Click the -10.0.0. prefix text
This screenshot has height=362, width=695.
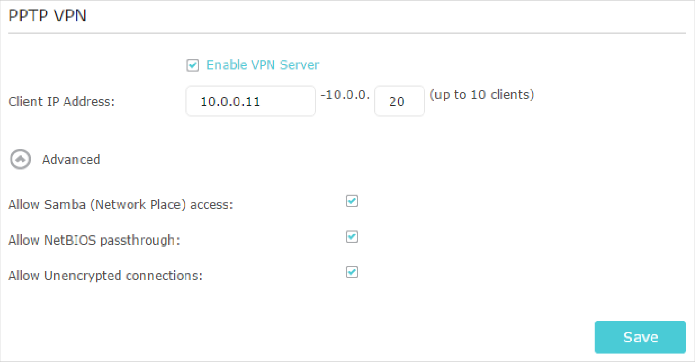click(x=345, y=95)
